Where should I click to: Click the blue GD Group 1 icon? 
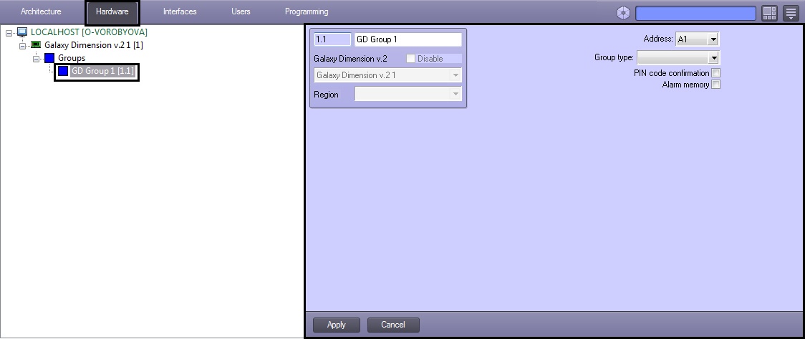pyautogui.click(x=62, y=71)
